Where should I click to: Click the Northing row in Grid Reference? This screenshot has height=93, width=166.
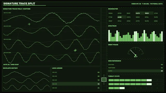[135, 68]
